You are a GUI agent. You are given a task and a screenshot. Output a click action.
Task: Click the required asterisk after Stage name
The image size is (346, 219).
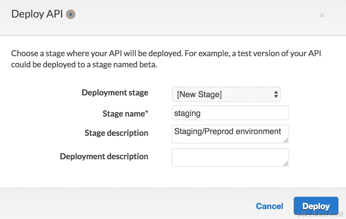(147, 112)
